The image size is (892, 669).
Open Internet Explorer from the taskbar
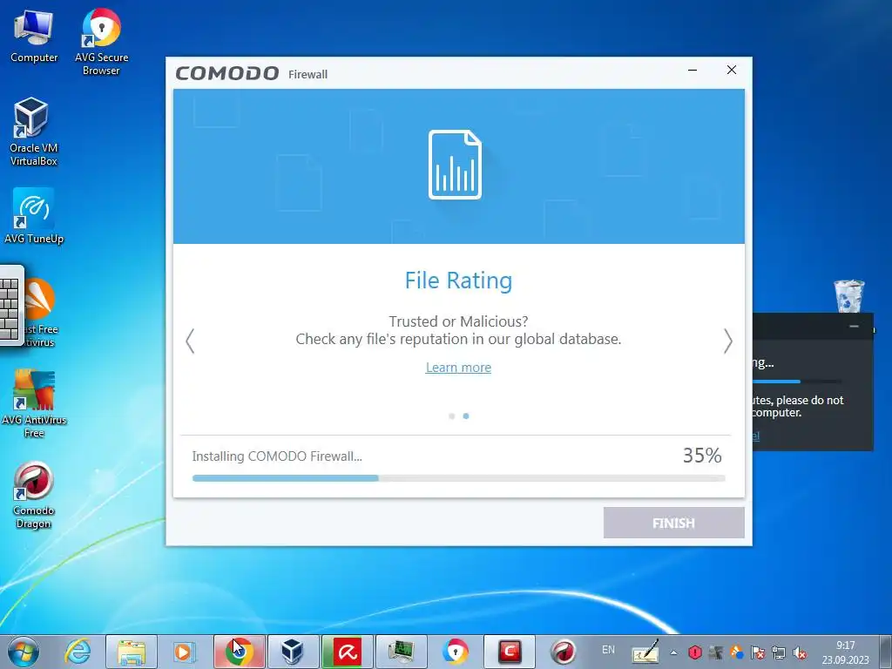(78, 652)
